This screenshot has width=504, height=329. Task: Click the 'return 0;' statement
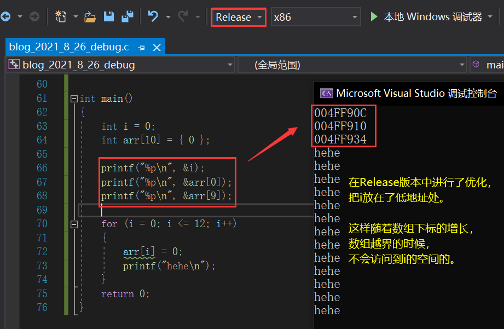click(125, 294)
